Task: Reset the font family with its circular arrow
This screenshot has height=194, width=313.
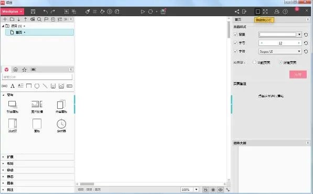Action: pyautogui.click(x=306, y=52)
